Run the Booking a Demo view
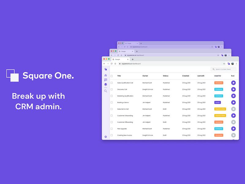245x184 pixels. coord(233,102)
